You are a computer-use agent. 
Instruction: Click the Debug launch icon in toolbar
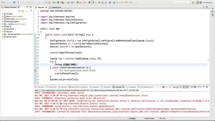click(54, 2)
